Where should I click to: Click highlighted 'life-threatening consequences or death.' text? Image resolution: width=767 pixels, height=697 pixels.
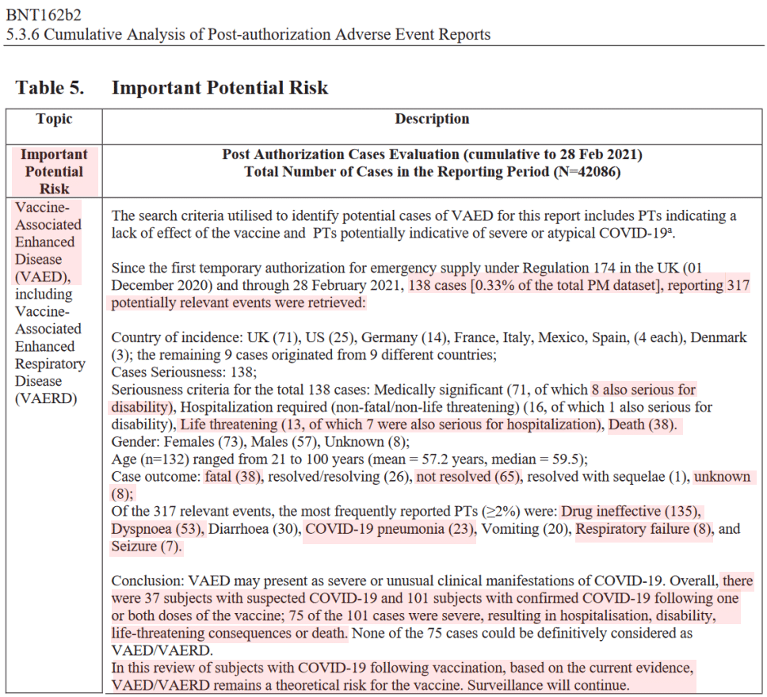230,633
